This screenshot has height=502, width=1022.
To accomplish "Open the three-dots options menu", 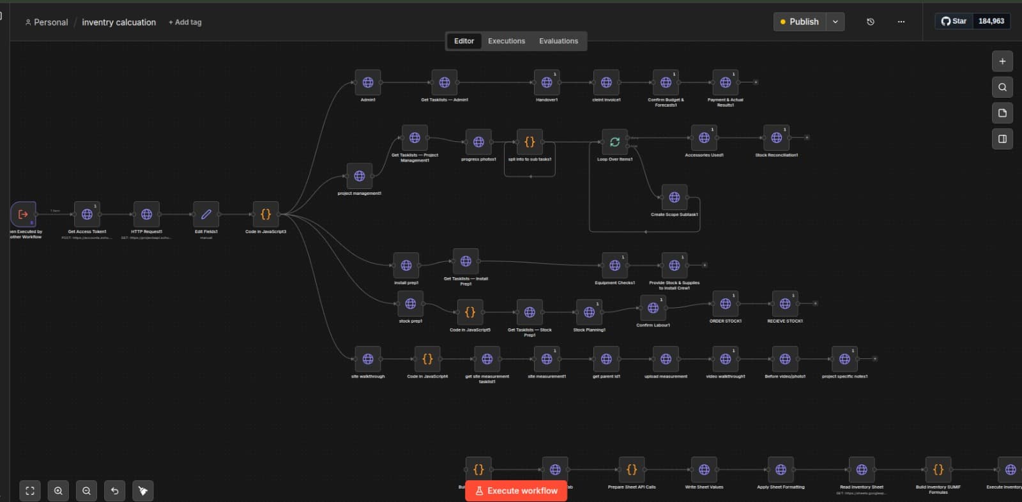I will pyautogui.click(x=901, y=22).
